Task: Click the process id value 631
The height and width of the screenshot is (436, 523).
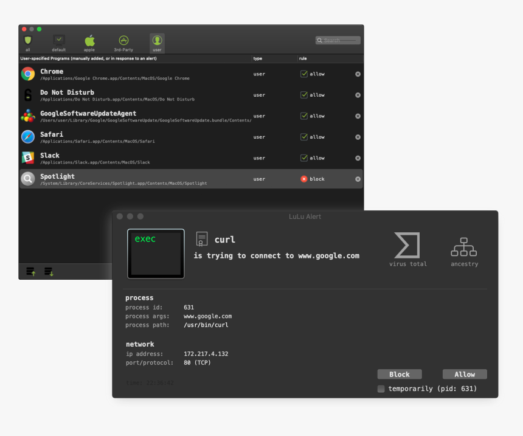Action: pos(189,307)
